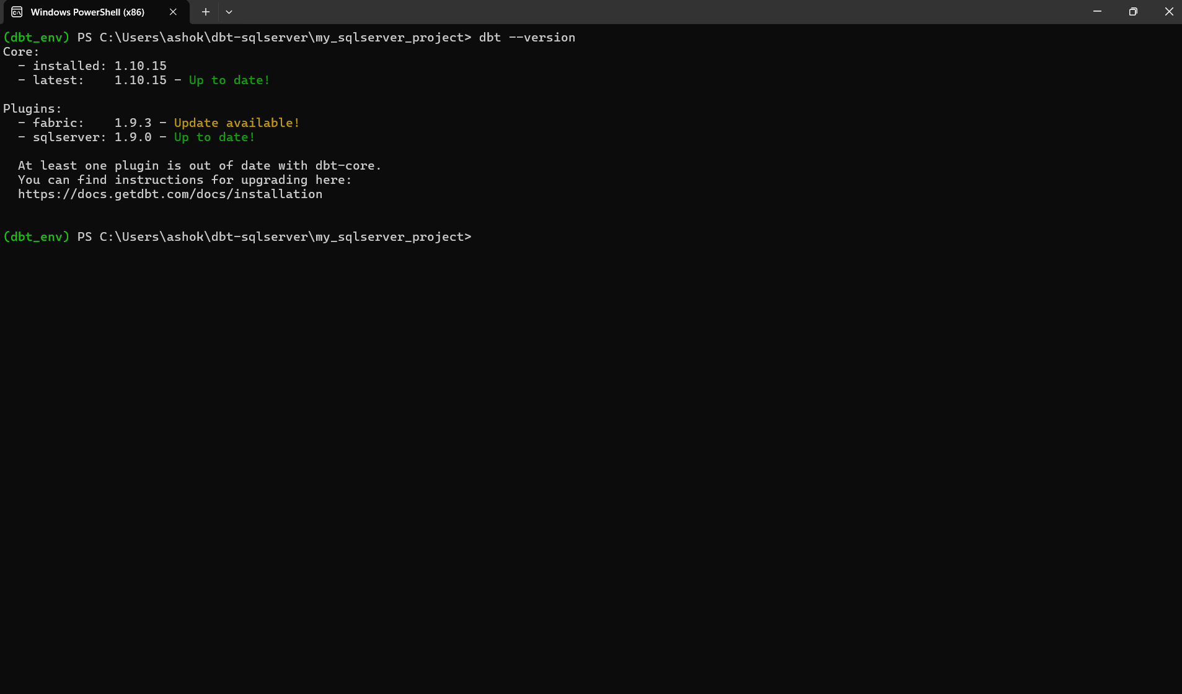The height and width of the screenshot is (694, 1182).
Task: Click the sqlserver 'Up to date!' status
Action: [214, 137]
